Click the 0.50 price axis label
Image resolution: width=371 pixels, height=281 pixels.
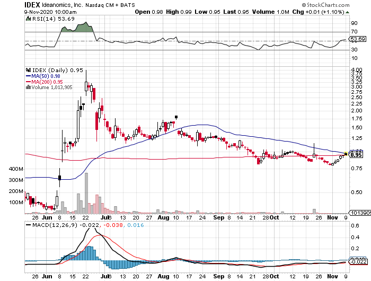[x=357, y=192]
